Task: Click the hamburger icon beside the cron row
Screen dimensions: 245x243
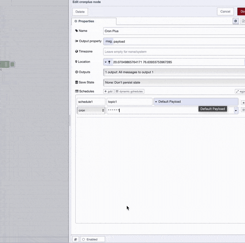Action: click(x=243, y=110)
